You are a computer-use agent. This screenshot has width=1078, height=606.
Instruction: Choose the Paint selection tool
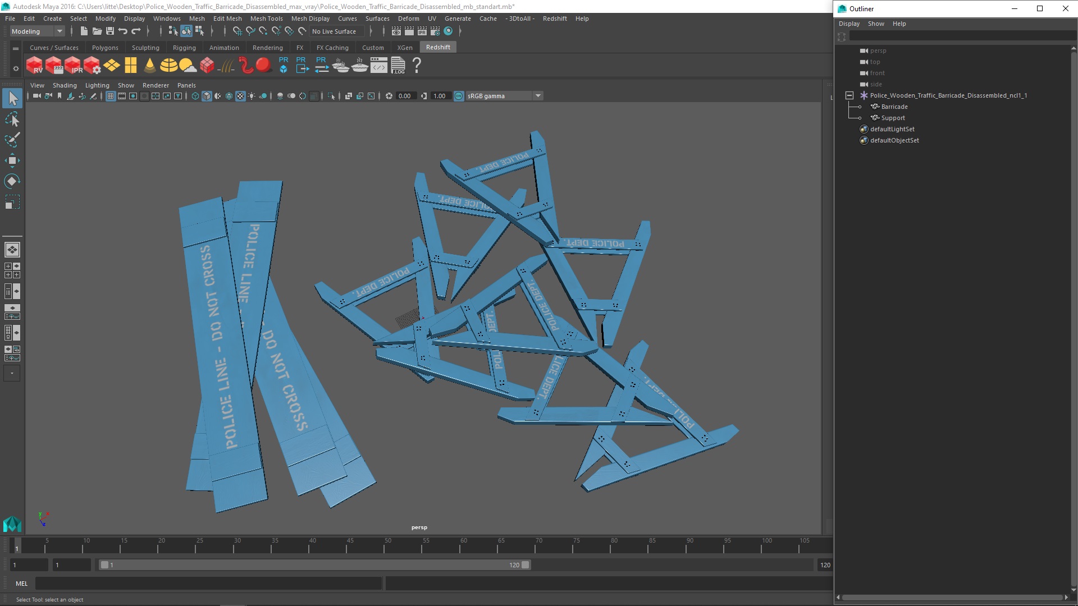pyautogui.click(x=12, y=140)
